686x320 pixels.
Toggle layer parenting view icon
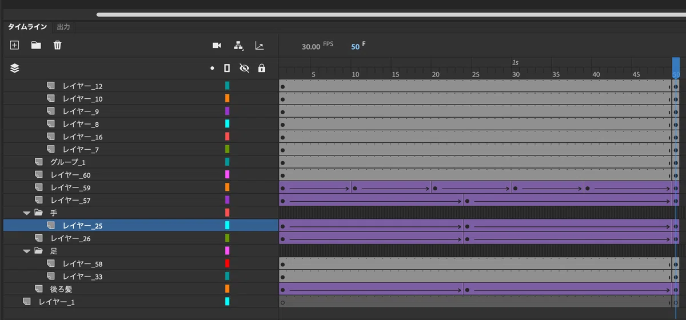tap(238, 45)
